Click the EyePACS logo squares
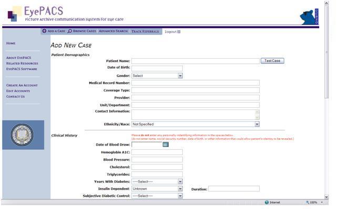Viewport: 359px width, 209px height. 14,14
